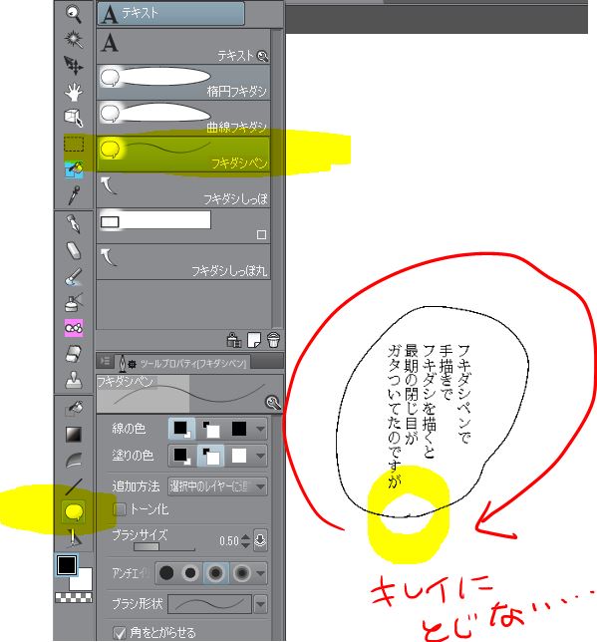Open 追加方法 dropdown list
The image size is (597, 642).
(217, 486)
